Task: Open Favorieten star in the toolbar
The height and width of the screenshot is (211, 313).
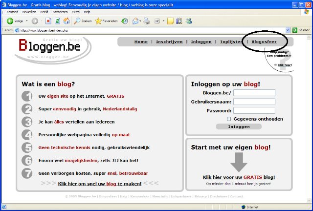Action: 106,21
